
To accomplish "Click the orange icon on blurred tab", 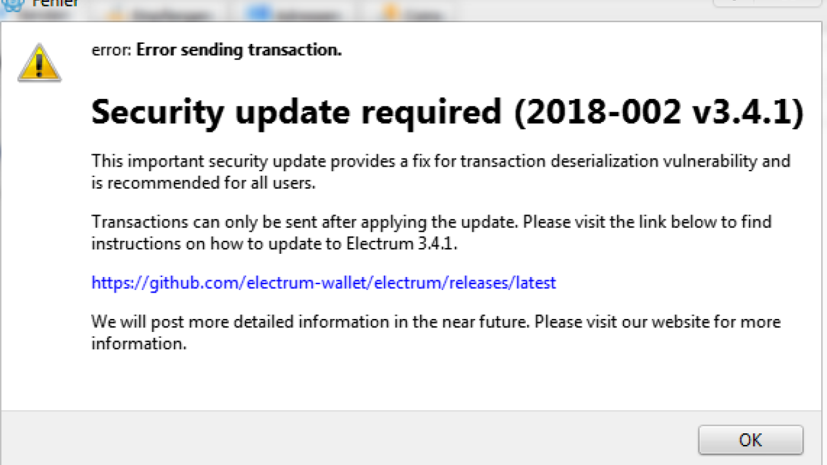I will pyautogui.click(x=390, y=12).
